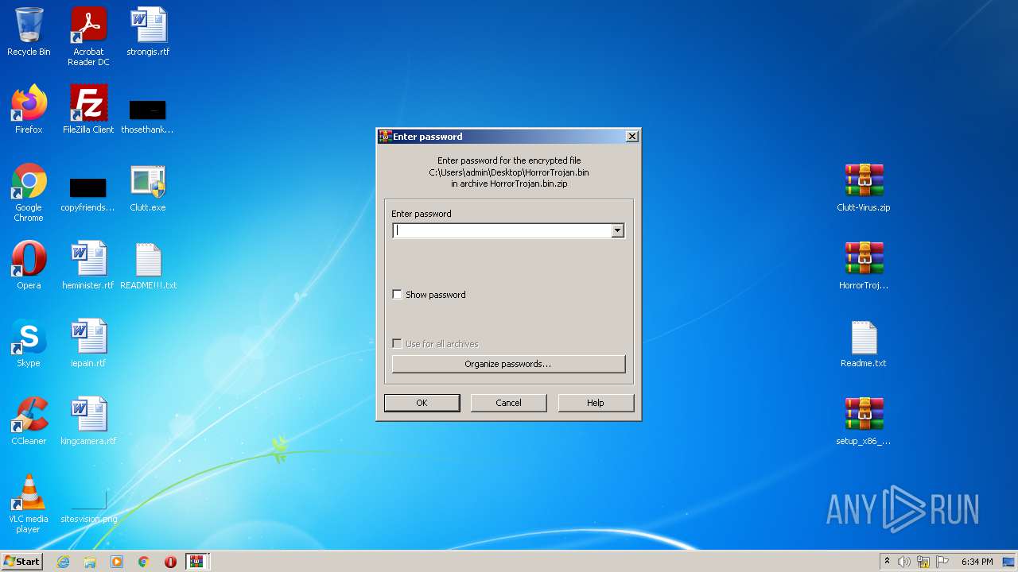The image size is (1018, 572).
Task: Close the Enter password dialog window
Action: point(632,137)
